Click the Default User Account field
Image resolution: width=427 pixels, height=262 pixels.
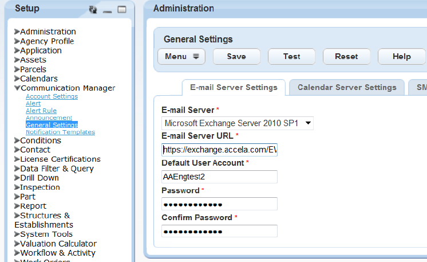coord(220,177)
